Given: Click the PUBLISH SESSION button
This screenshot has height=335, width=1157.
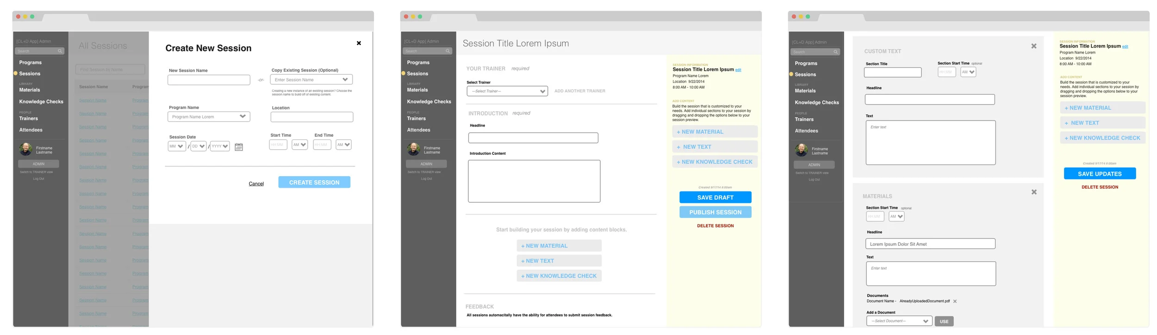Looking at the screenshot, I should coord(715,212).
